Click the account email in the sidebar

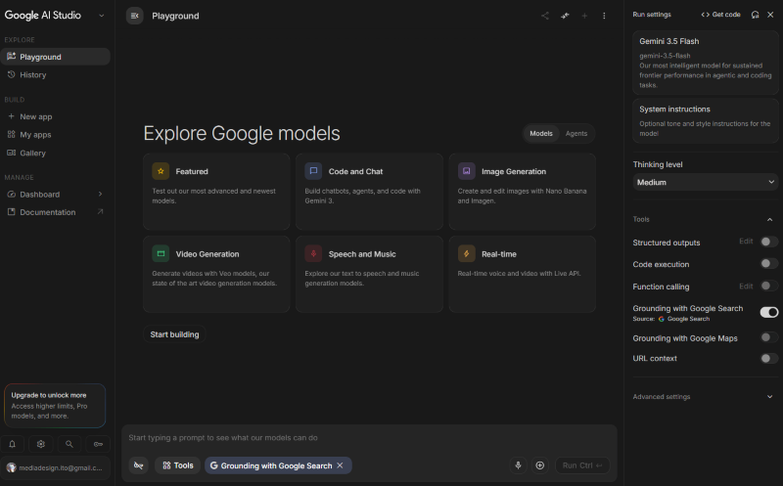[x=61, y=467]
